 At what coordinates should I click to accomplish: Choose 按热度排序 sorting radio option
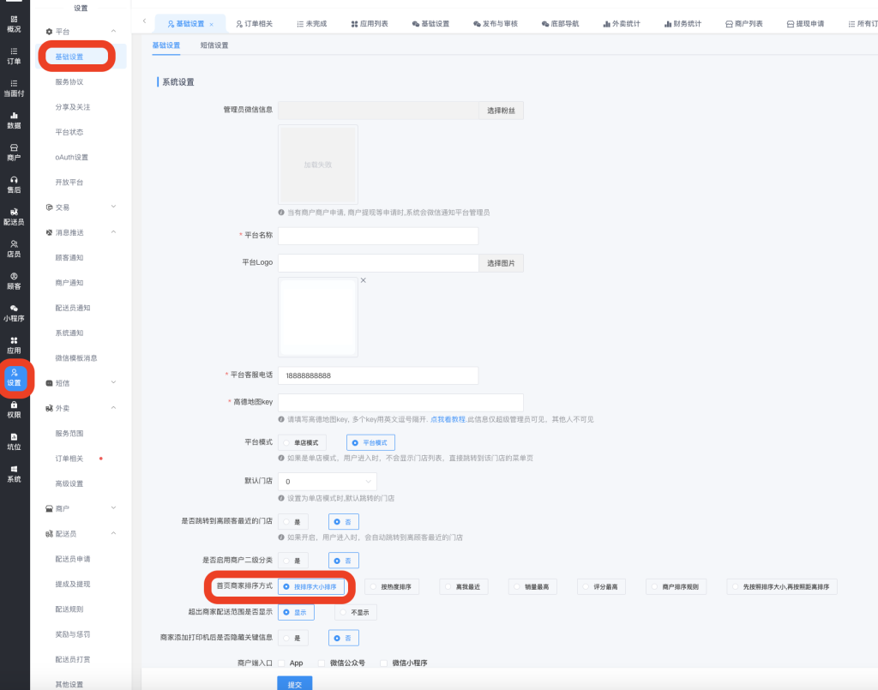point(376,587)
